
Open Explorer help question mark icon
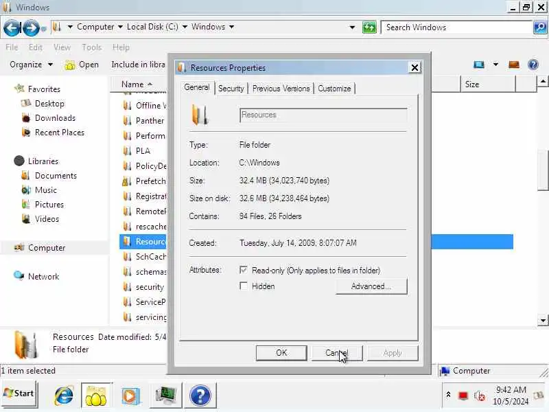533,65
